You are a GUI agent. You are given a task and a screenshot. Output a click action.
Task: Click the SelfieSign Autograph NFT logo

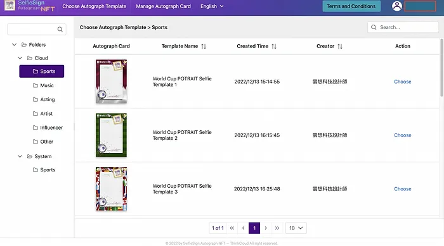point(30,6)
